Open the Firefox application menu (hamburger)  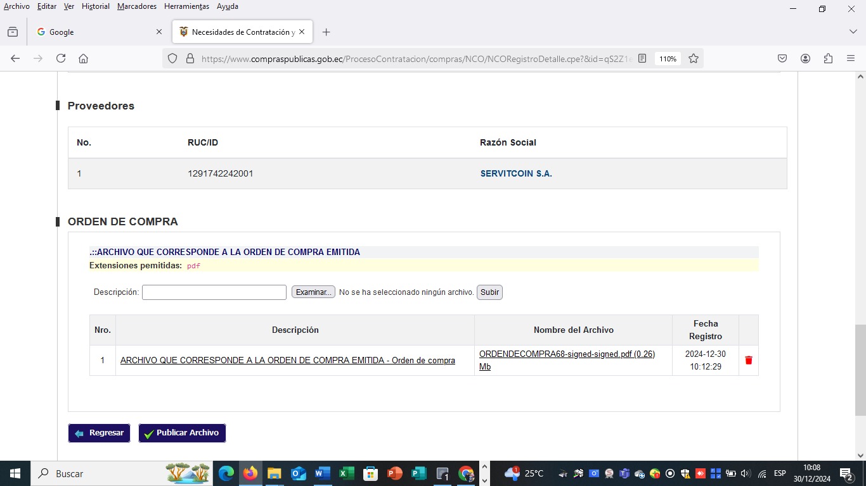click(x=851, y=58)
